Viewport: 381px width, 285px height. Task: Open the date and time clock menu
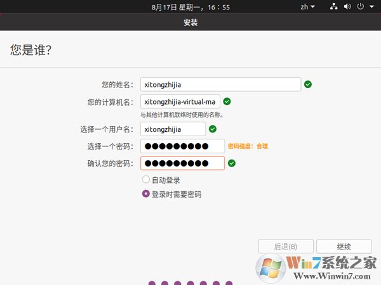point(190,7)
